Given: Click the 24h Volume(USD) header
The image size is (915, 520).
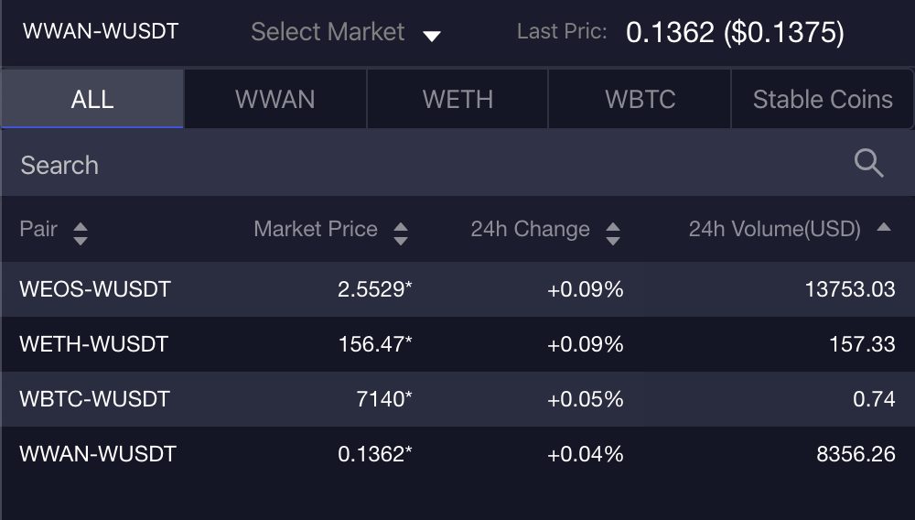Looking at the screenshot, I should click(x=774, y=229).
